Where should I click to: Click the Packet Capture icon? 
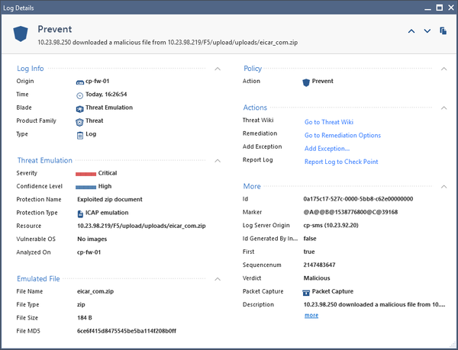pos(307,291)
